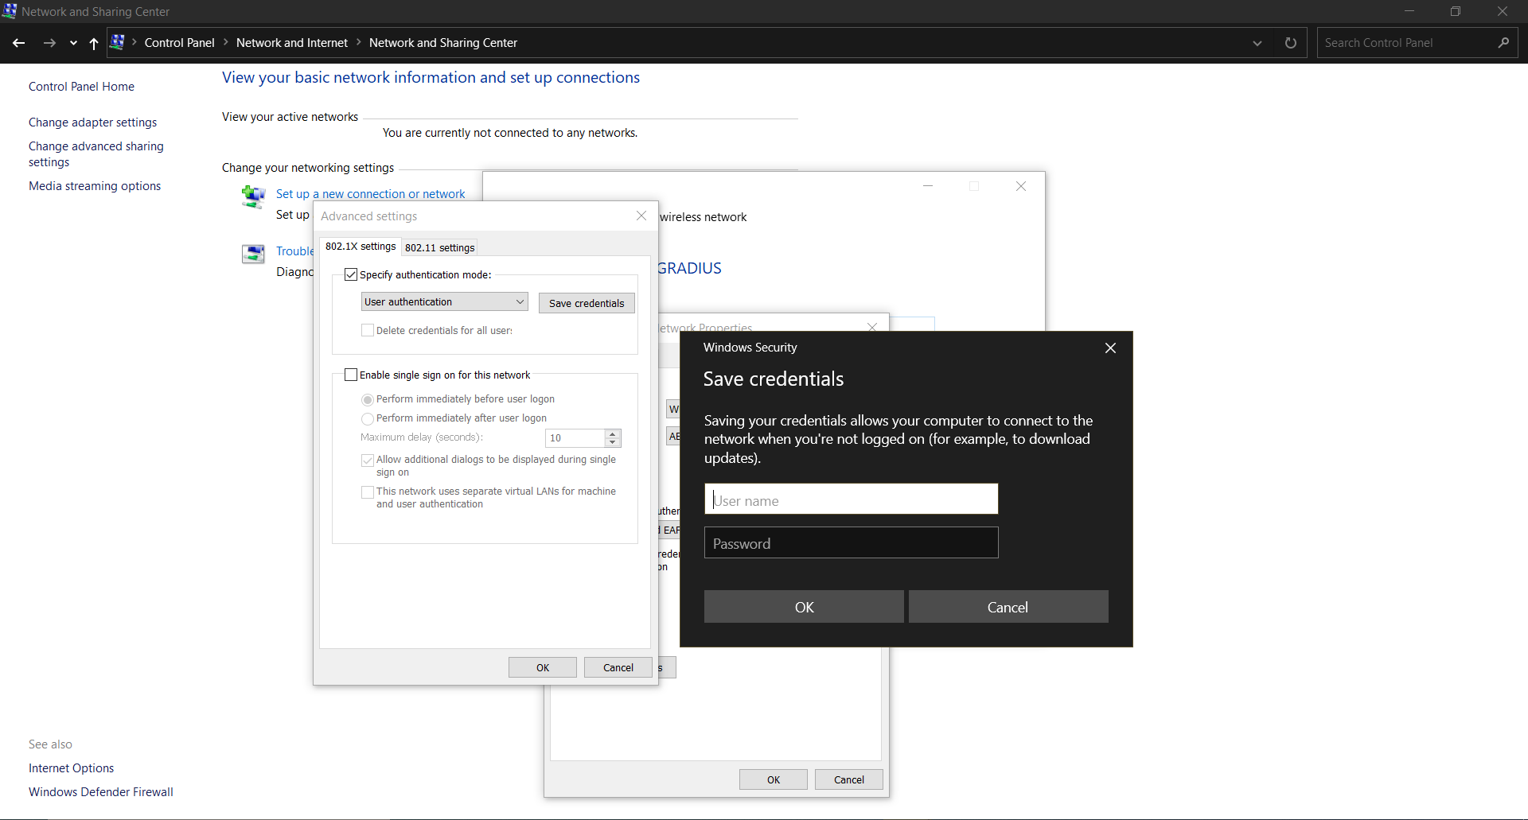Viewport: 1528px width, 820px height.
Task: Select Perform immediately after user logon
Action: click(x=368, y=418)
